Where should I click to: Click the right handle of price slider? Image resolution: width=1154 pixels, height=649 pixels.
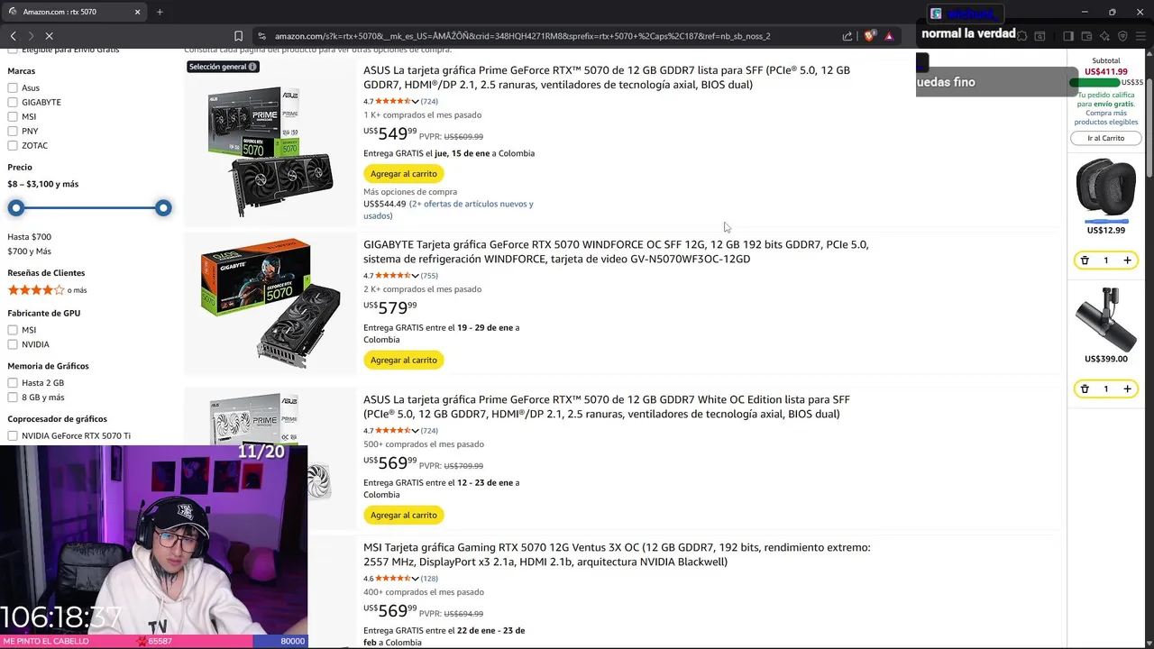click(x=163, y=208)
